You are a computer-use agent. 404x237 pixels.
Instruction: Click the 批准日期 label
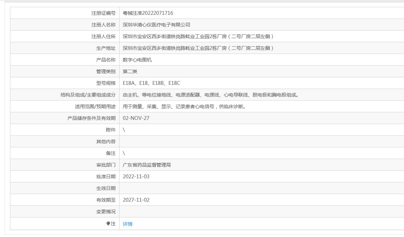[106, 177]
